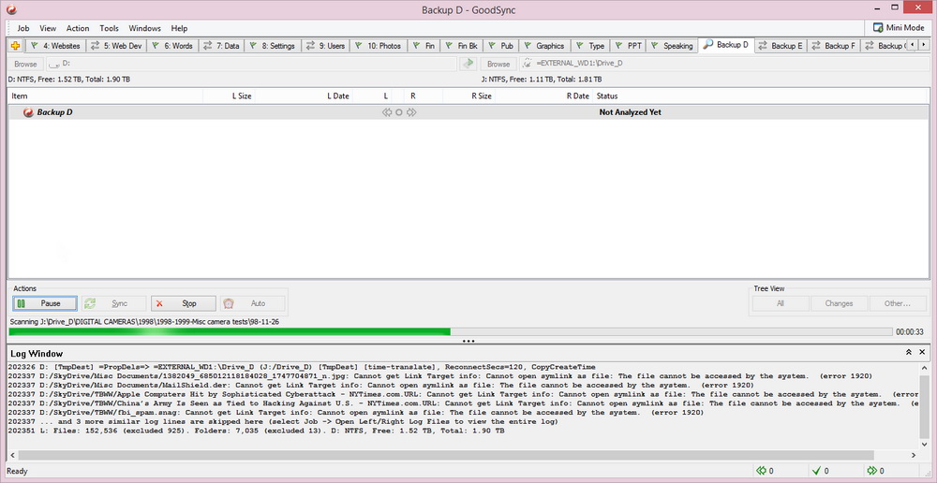Click the right Browse button for EXTERNAL_WD1
Viewport: 937px width, 483px height.
point(498,64)
